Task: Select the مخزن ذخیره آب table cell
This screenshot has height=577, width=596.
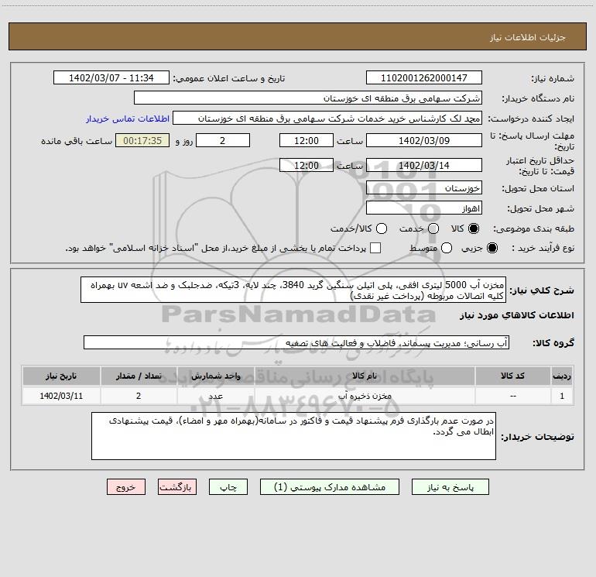Action: pyautogui.click(x=364, y=396)
